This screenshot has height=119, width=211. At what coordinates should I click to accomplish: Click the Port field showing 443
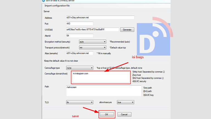79,24
